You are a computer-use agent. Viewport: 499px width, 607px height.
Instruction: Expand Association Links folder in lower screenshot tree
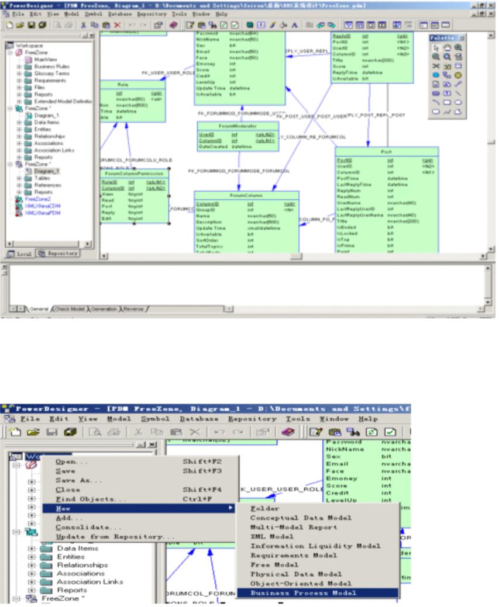coord(32,582)
